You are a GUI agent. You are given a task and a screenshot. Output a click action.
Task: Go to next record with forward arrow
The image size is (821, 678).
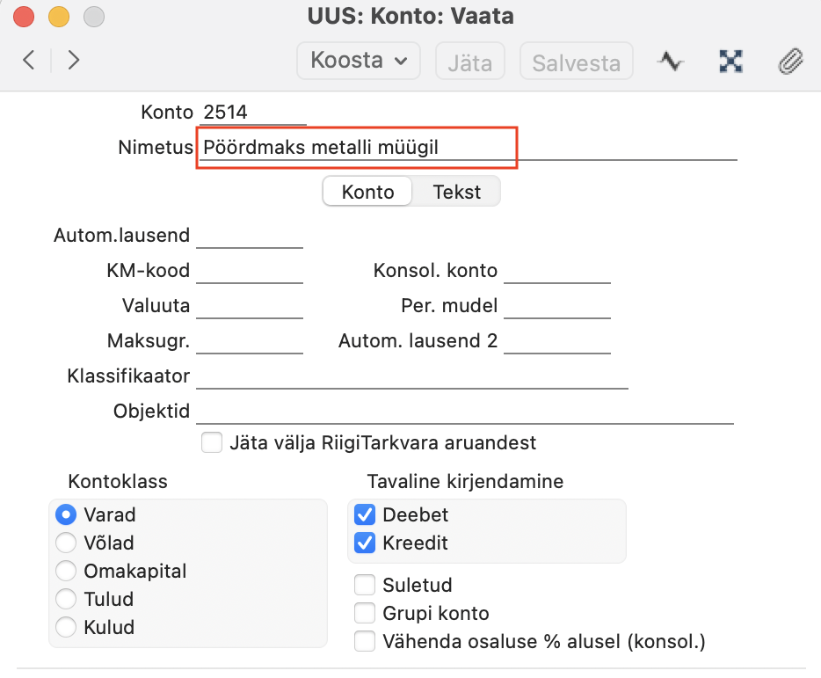pos(73,60)
